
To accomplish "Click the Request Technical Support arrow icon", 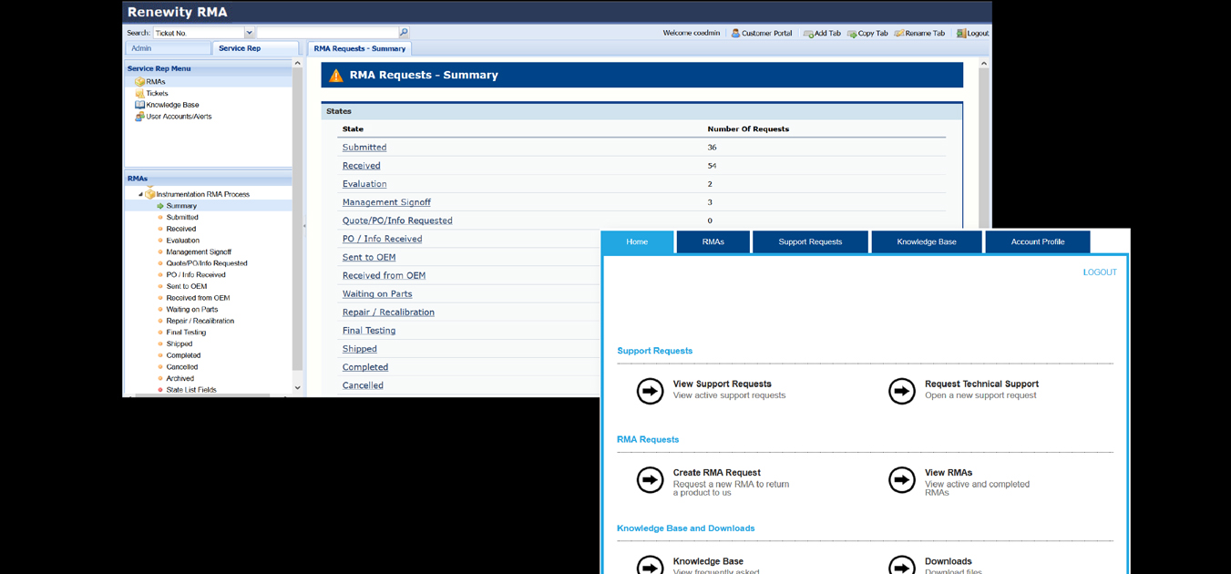I will [x=901, y=391].
